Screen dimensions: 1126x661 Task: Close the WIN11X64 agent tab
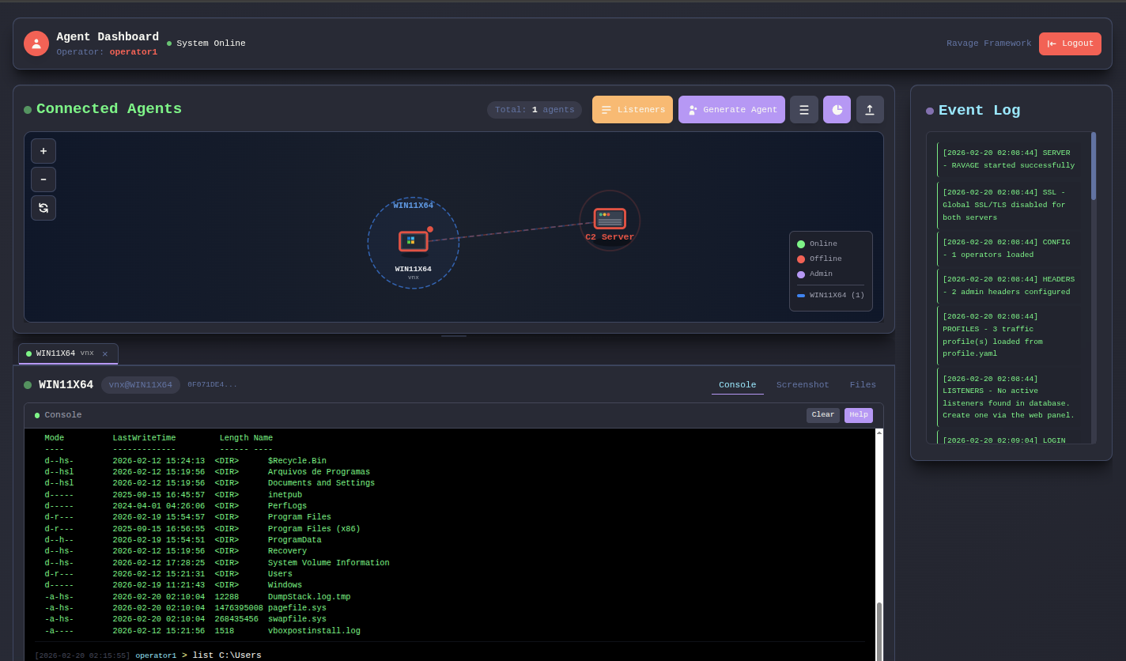(105, 354)
